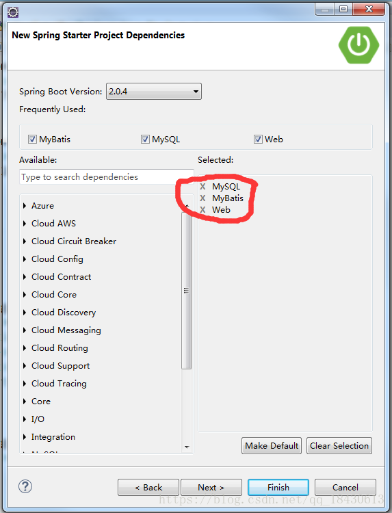The width and height of the screenshot is (392, 513).
Task: Select MySQL text in Selected list
Action: click(x=226, y=187)
